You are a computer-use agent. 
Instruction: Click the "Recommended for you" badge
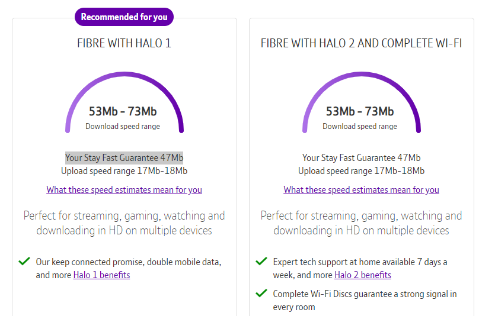point(124,17)
